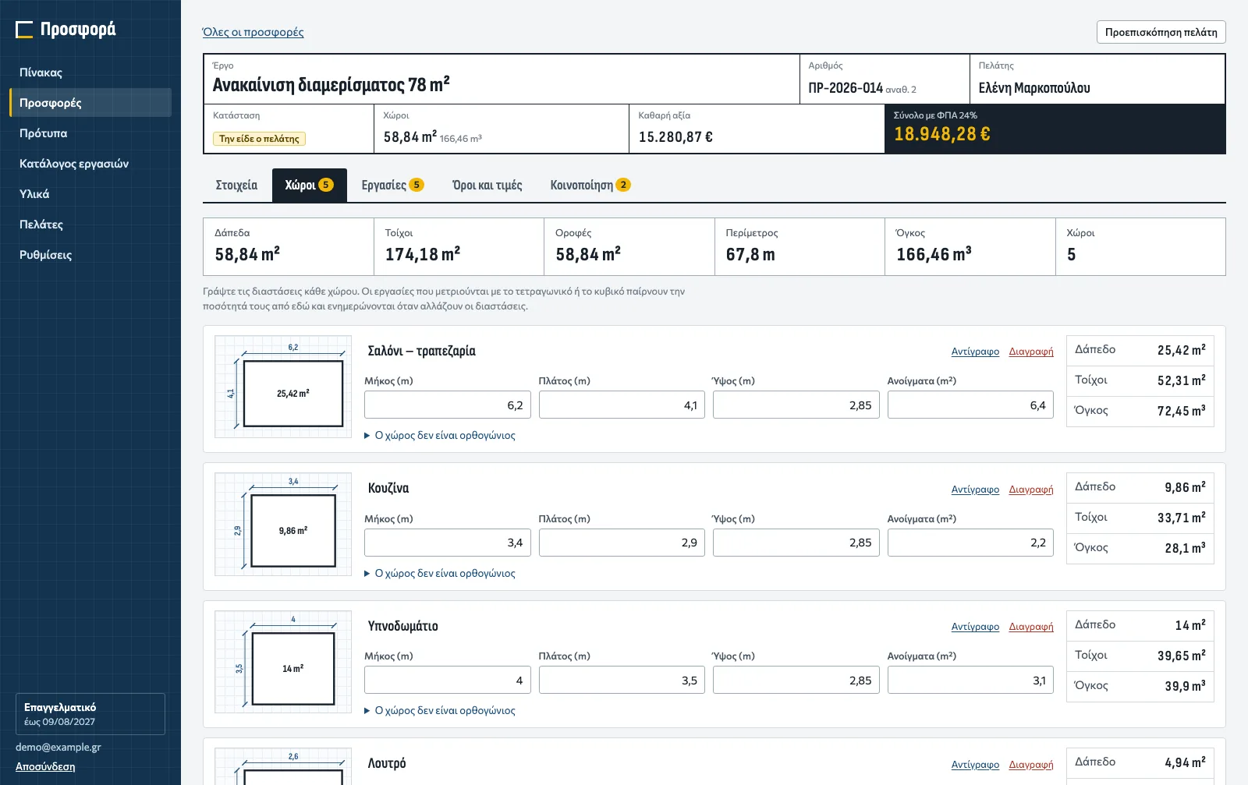Viewport: 1248px width, 785px height.
Task: Select the Χώροι tab
Action: point(310,186)
